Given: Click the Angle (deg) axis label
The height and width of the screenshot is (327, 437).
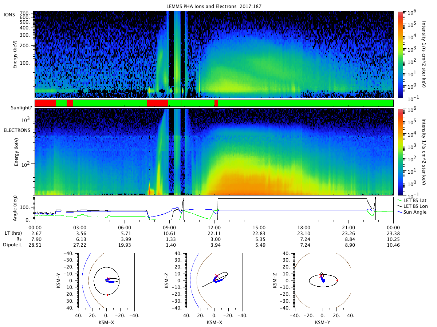Looking at the screenshot, I should tap(16, 209).
